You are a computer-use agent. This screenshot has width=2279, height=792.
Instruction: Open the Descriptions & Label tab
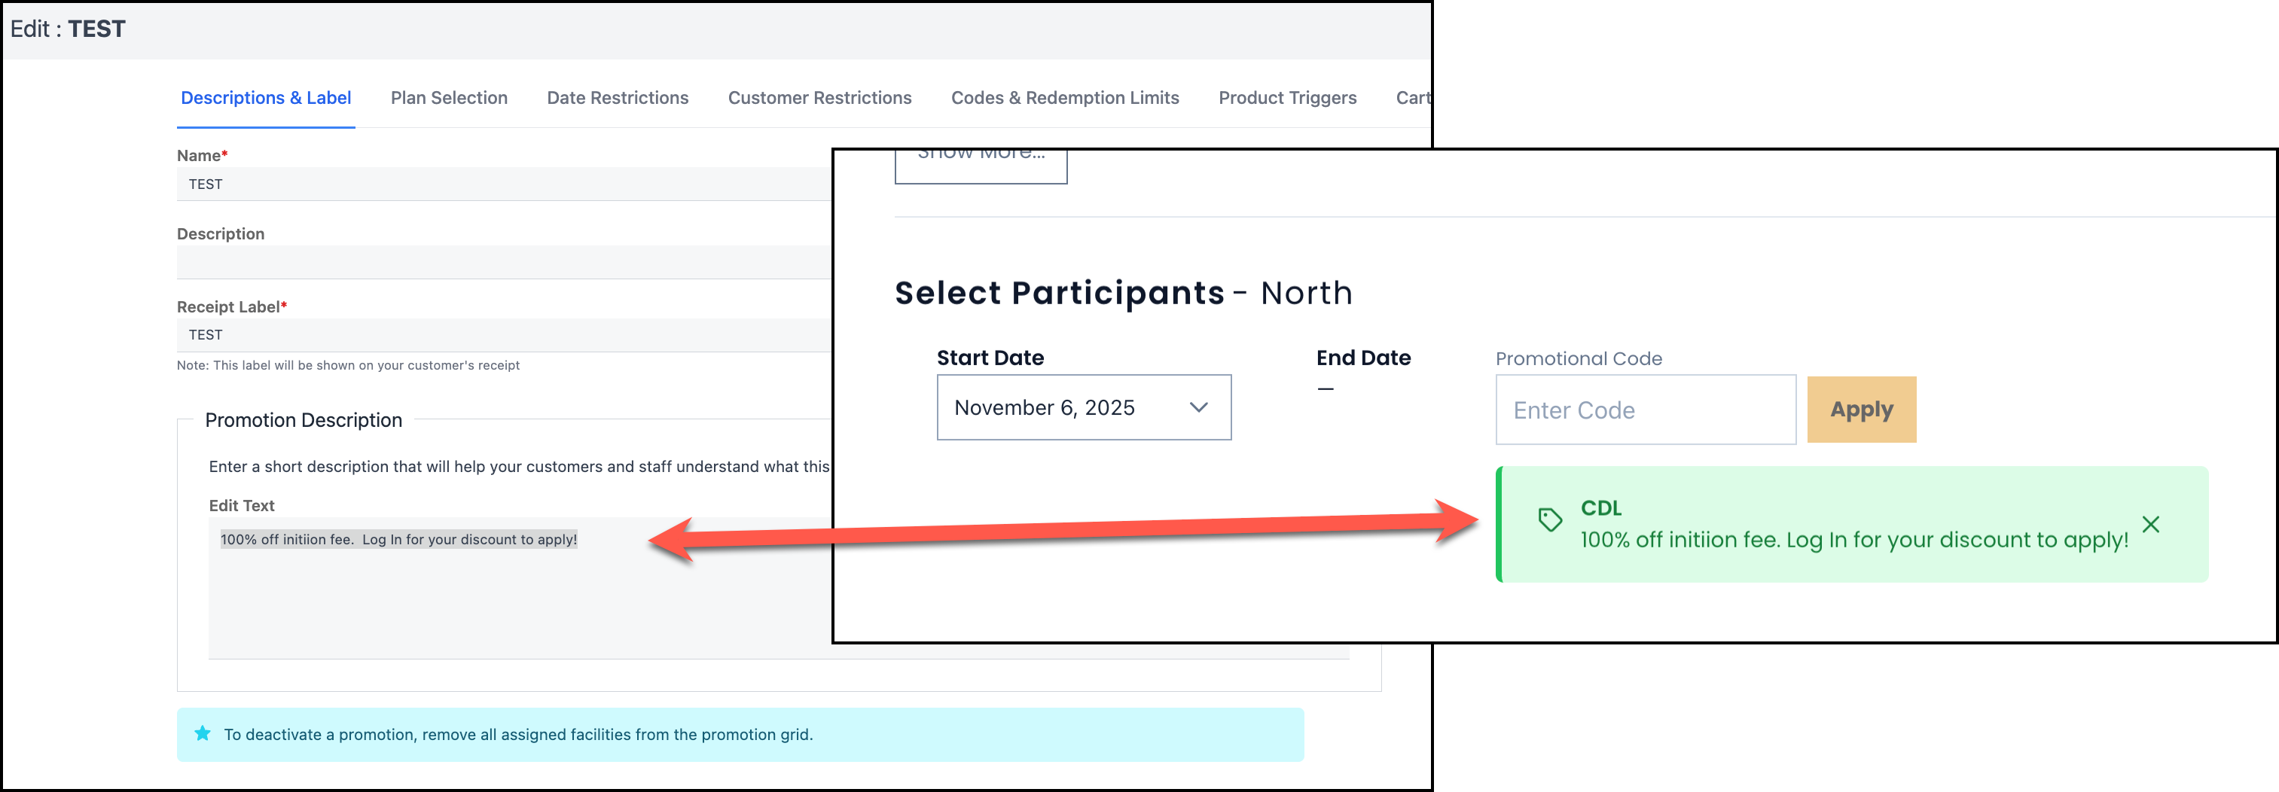pyautogui.click(x=265, y=98)
